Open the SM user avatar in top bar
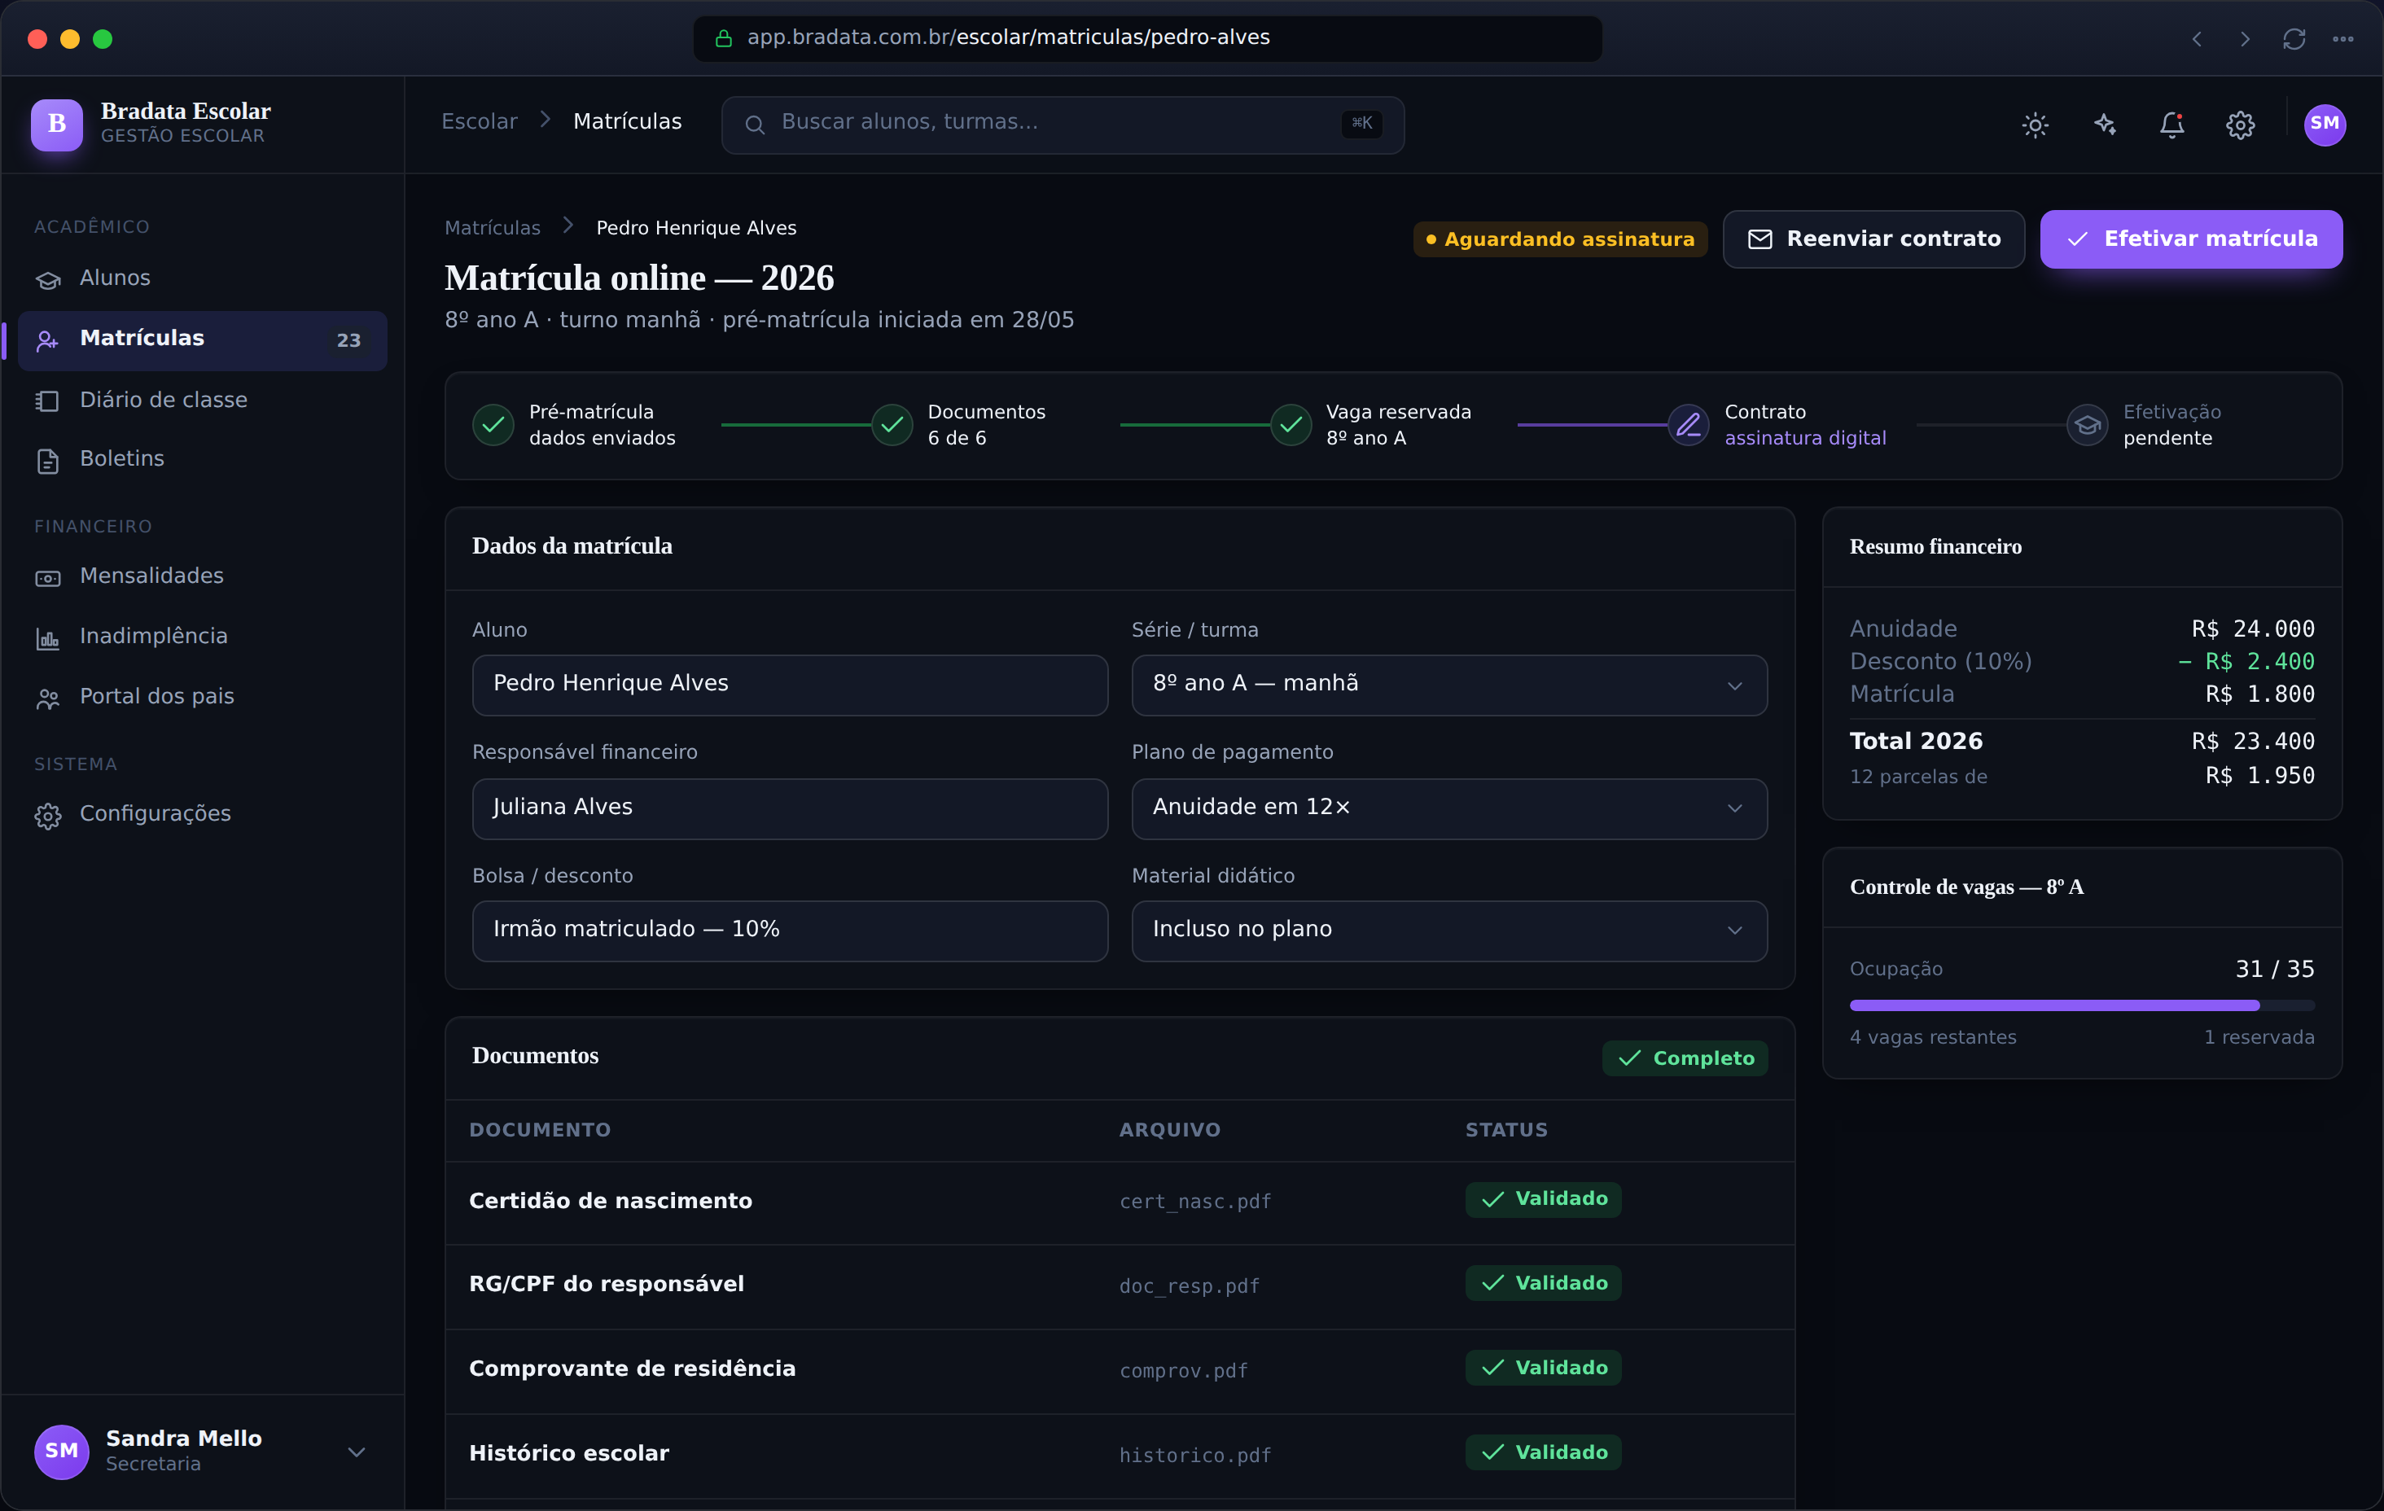The height and width of the screenshot is (1511, 2384). click(x=2324, y=125)
